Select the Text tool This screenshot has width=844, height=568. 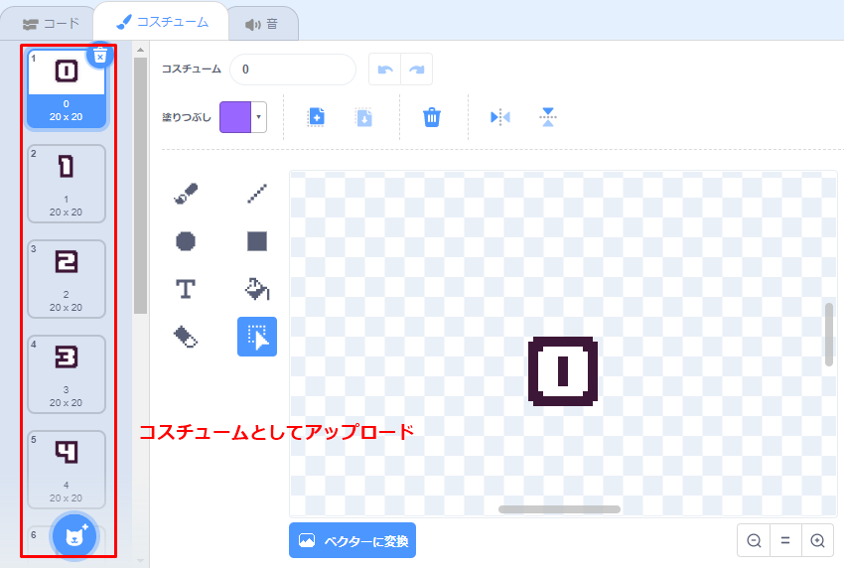coord(186,289)
